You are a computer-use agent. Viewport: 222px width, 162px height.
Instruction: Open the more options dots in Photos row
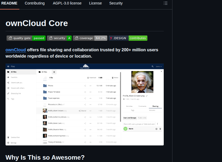pyautogui.click(x=90, y=86)
